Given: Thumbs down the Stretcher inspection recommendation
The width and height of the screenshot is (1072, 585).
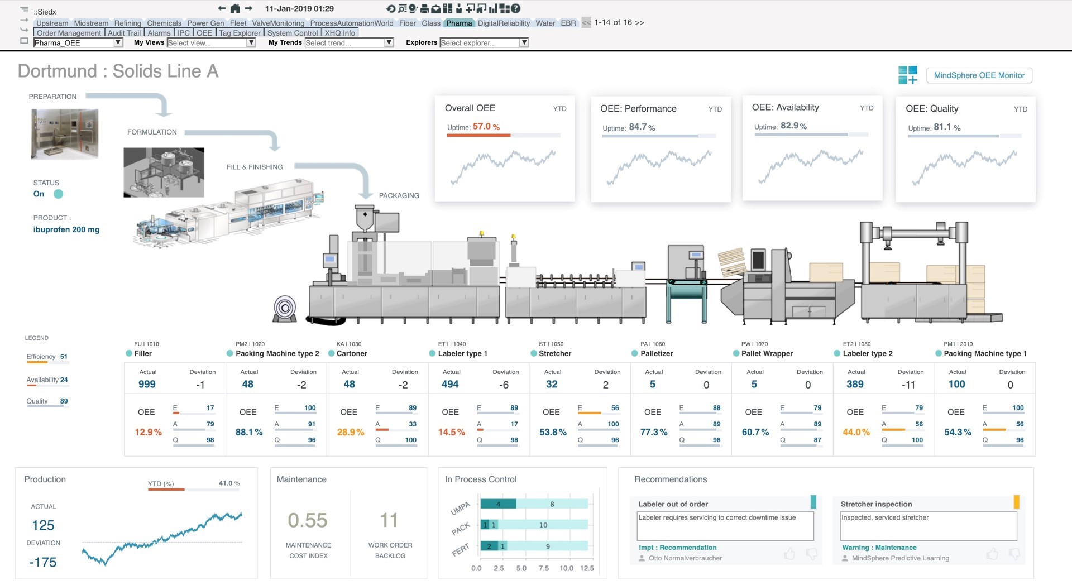Looking at the screenshot, I should pyautogui.click(x=1014, y=554).
